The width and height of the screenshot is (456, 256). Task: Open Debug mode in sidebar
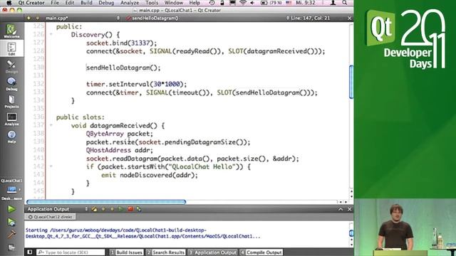(11, 84)
